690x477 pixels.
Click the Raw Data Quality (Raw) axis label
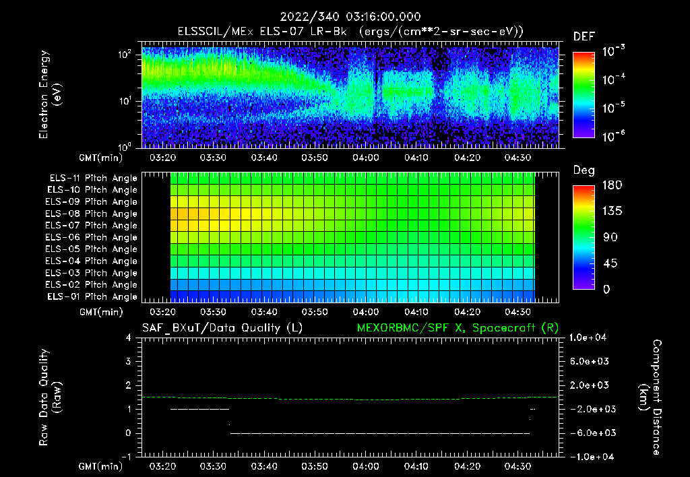click(x=50, y=397)
